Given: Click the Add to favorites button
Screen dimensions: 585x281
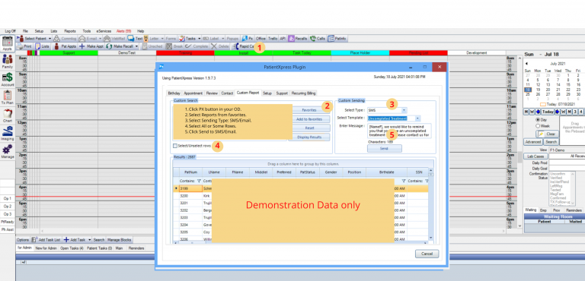Looking at the screenshot, I should point(309,119).
